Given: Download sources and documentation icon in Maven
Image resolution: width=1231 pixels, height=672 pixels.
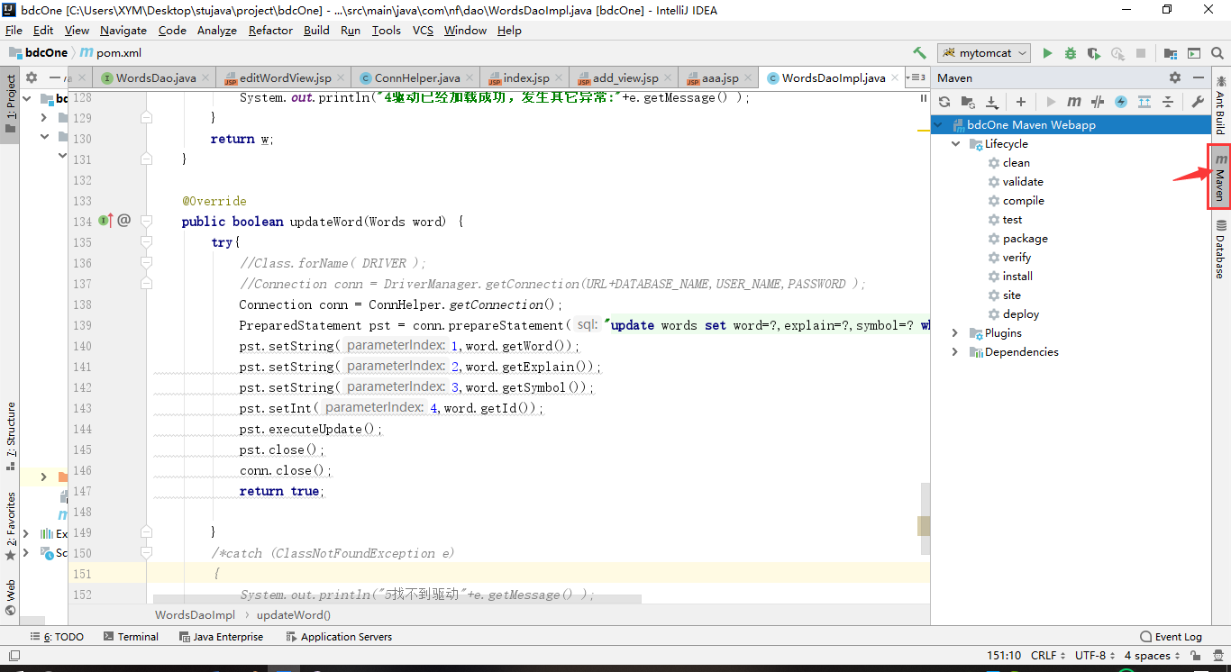Looking at the screenshot, I should click(991, 102).
